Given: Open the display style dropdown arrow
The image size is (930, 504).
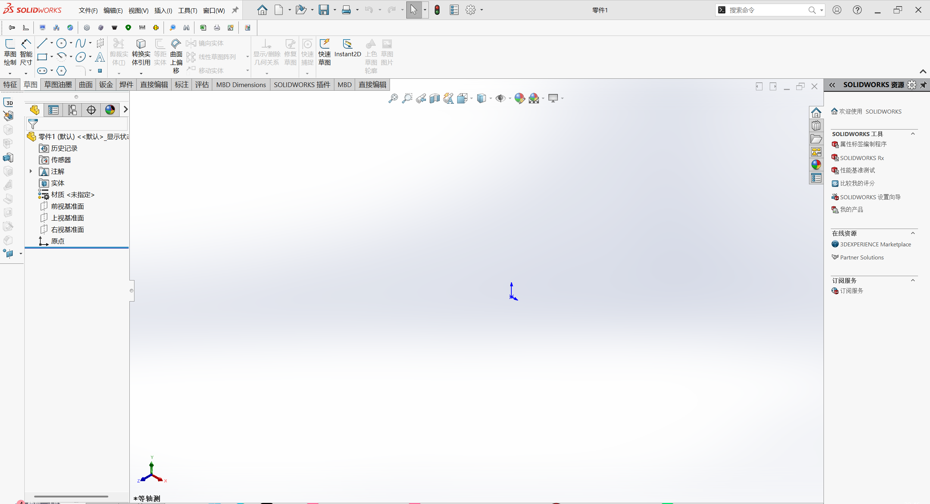Looking at the screenshot, I should [x=491, y=98].
